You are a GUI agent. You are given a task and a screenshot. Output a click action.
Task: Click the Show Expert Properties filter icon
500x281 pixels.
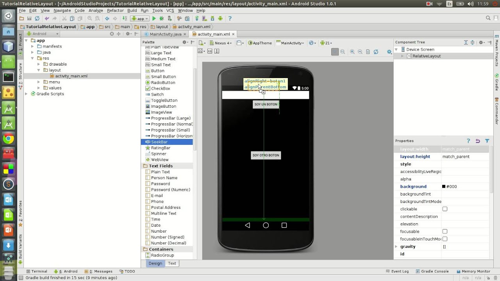pos(487,141)
